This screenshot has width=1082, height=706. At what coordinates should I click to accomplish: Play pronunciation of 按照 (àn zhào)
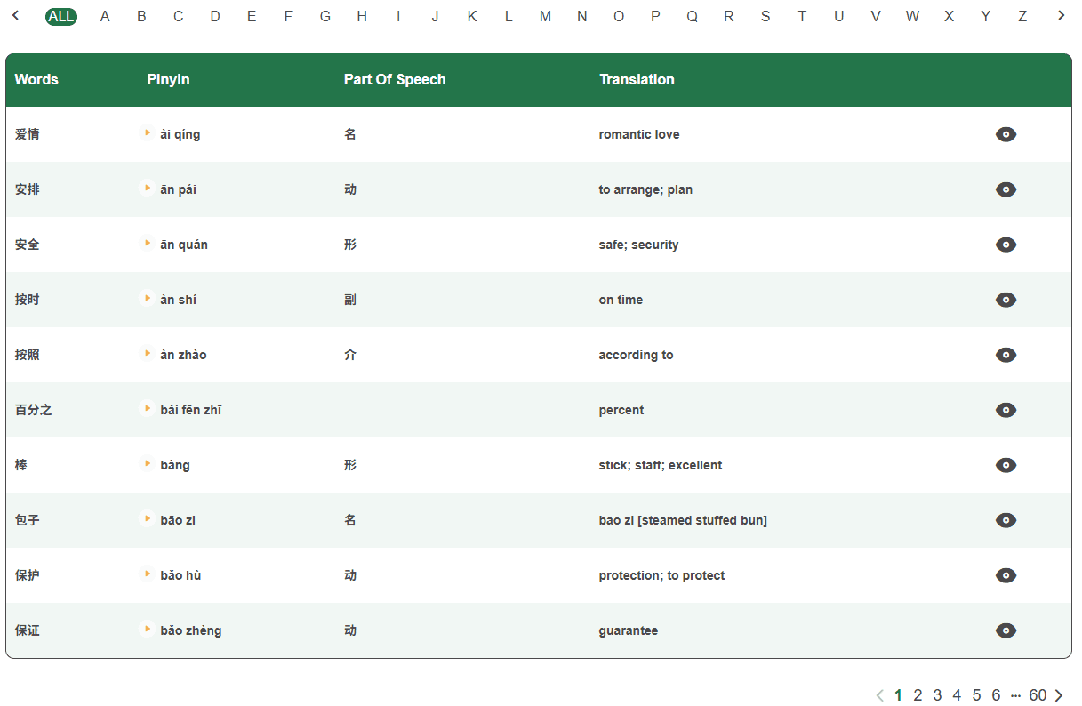pos(148,354)
